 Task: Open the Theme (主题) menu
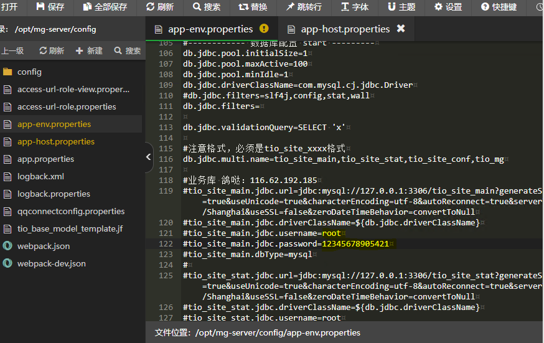[401, 7]
